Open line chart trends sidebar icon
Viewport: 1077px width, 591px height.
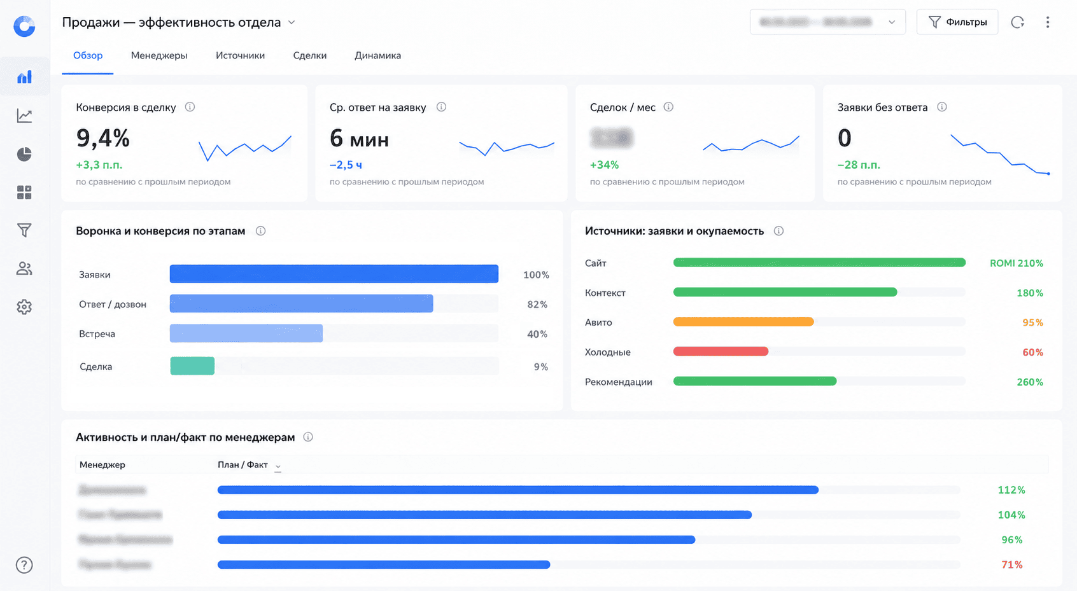[24, 116]
